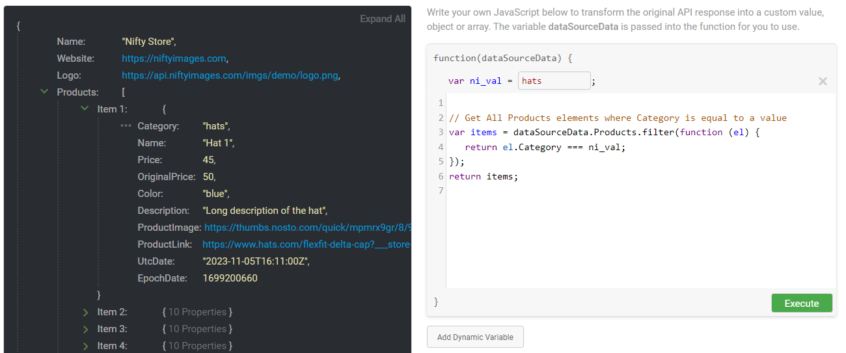Expand Item 3 in the Products list
Viewport: 846px width, 353px height.
(85, 329)
